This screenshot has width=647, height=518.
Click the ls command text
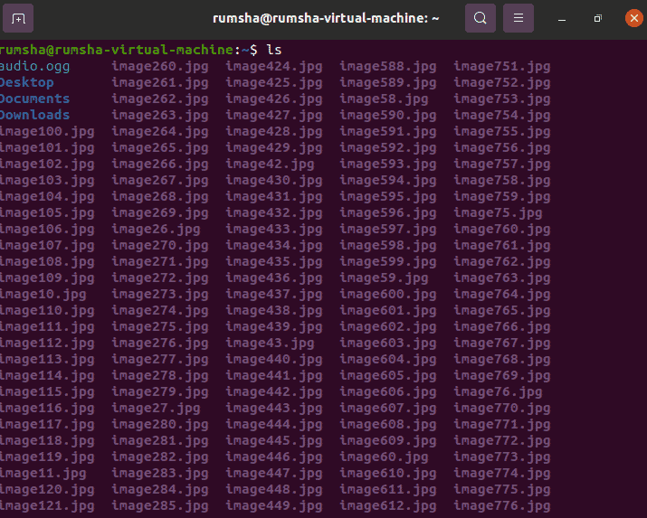point(274,50)
